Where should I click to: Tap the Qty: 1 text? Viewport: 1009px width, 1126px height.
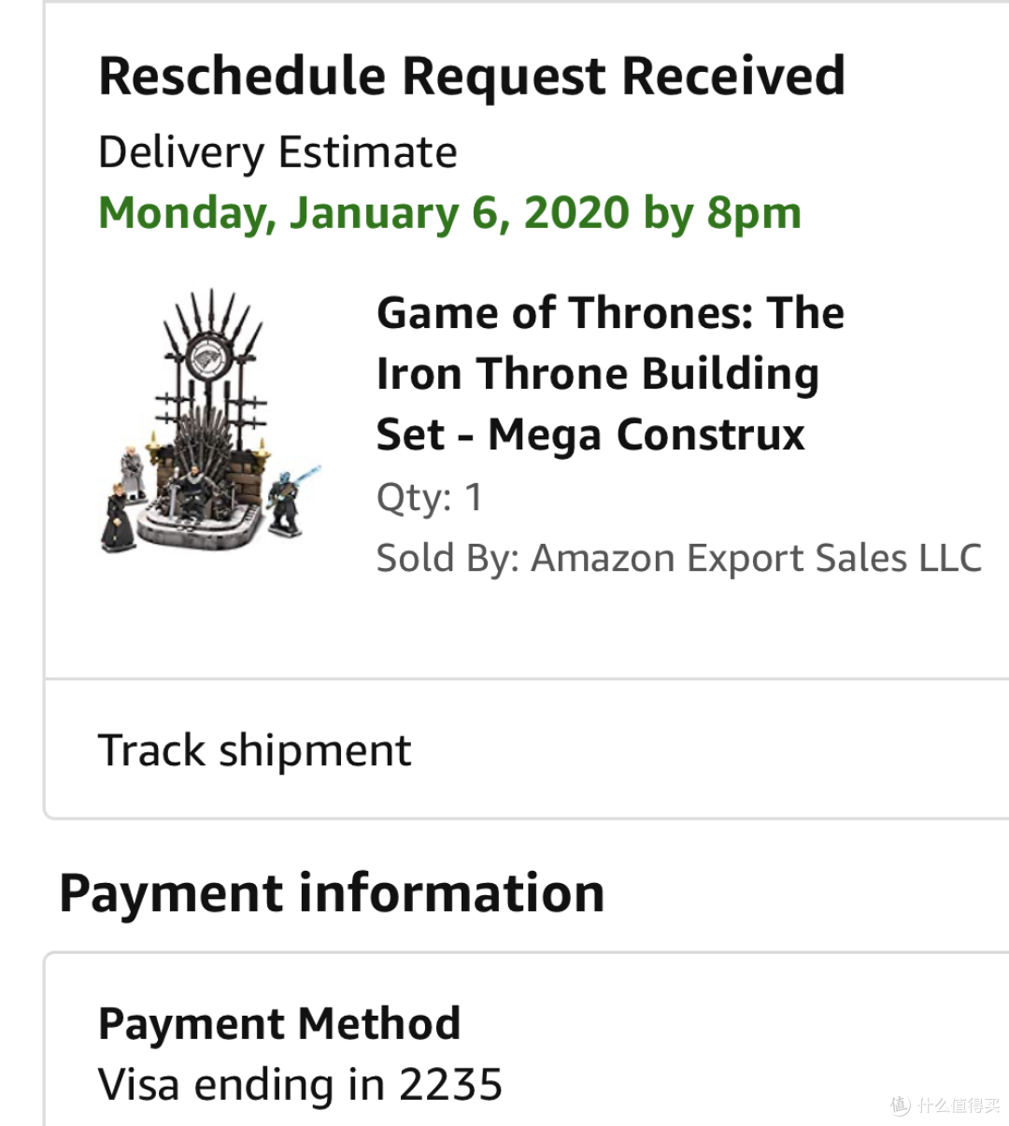click(430, 497)
